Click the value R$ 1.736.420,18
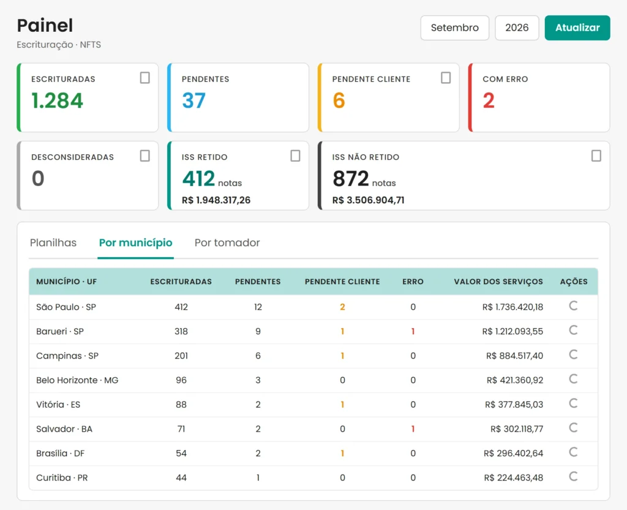Image resolution: width=627 pixels, height=510 pixels. pyautogui.click(x=512, y=307)
